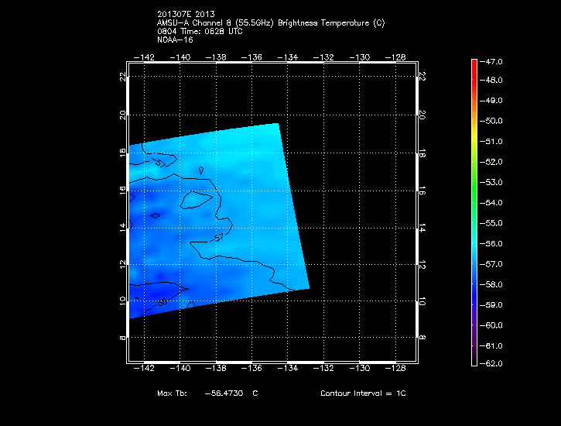The height and width of the screenshot is (426, 561).
Task: Click the red top end of the colorbar
Action: point(474,64)
